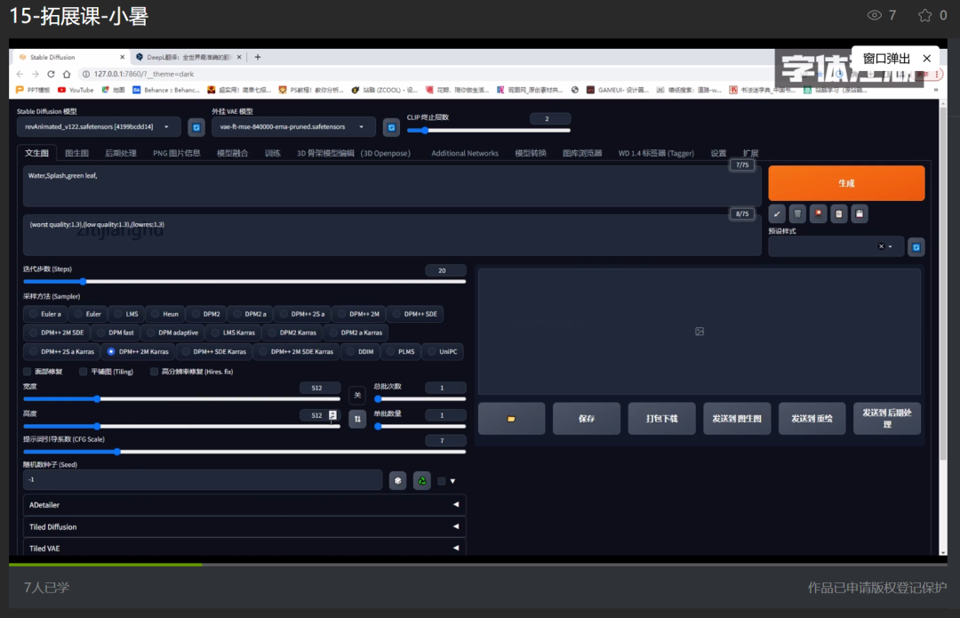Select the DDIM sampler

360,351
